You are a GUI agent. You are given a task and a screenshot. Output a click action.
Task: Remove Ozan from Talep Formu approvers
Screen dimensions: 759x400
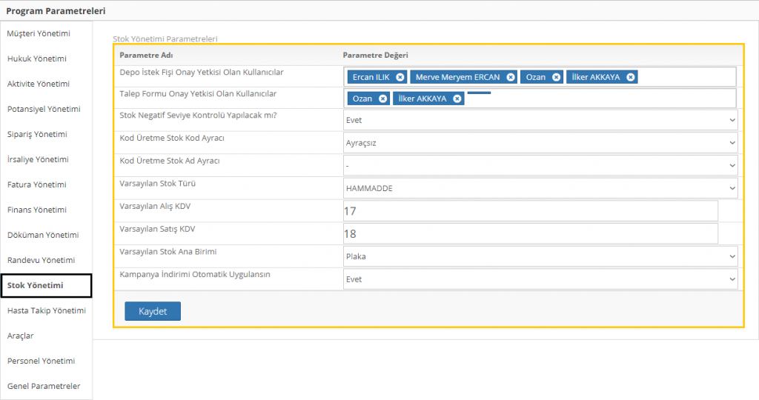coord(382,99)
